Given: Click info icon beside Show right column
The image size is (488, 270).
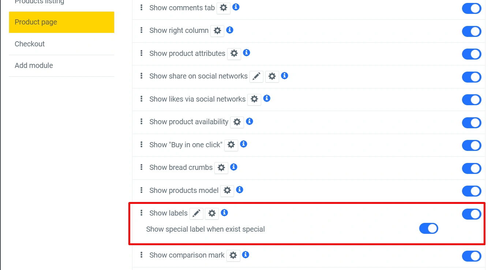Looking at the screenshot, I should [x=230, y=30].
